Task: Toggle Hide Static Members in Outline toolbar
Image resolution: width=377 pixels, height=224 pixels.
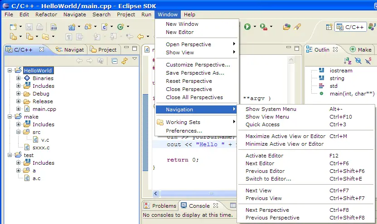Action: pyautogui.click(x=368, y=61)
